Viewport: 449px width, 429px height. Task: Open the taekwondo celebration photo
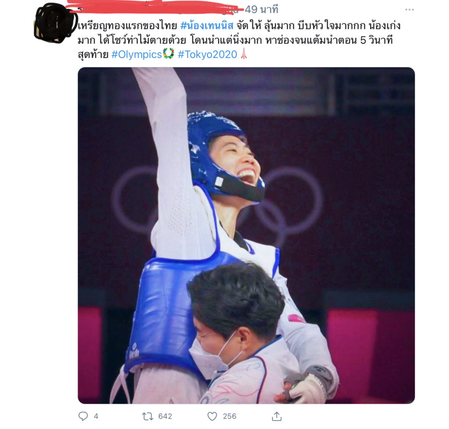(246, 236)
